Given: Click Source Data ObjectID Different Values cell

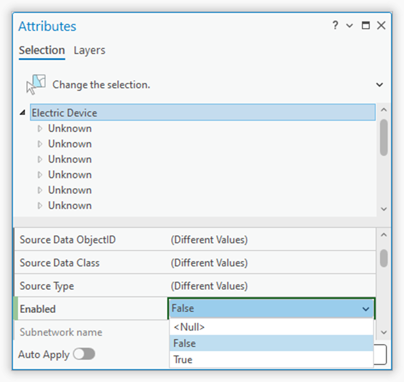Looking at the screenshot, I should tap(272, 240).
